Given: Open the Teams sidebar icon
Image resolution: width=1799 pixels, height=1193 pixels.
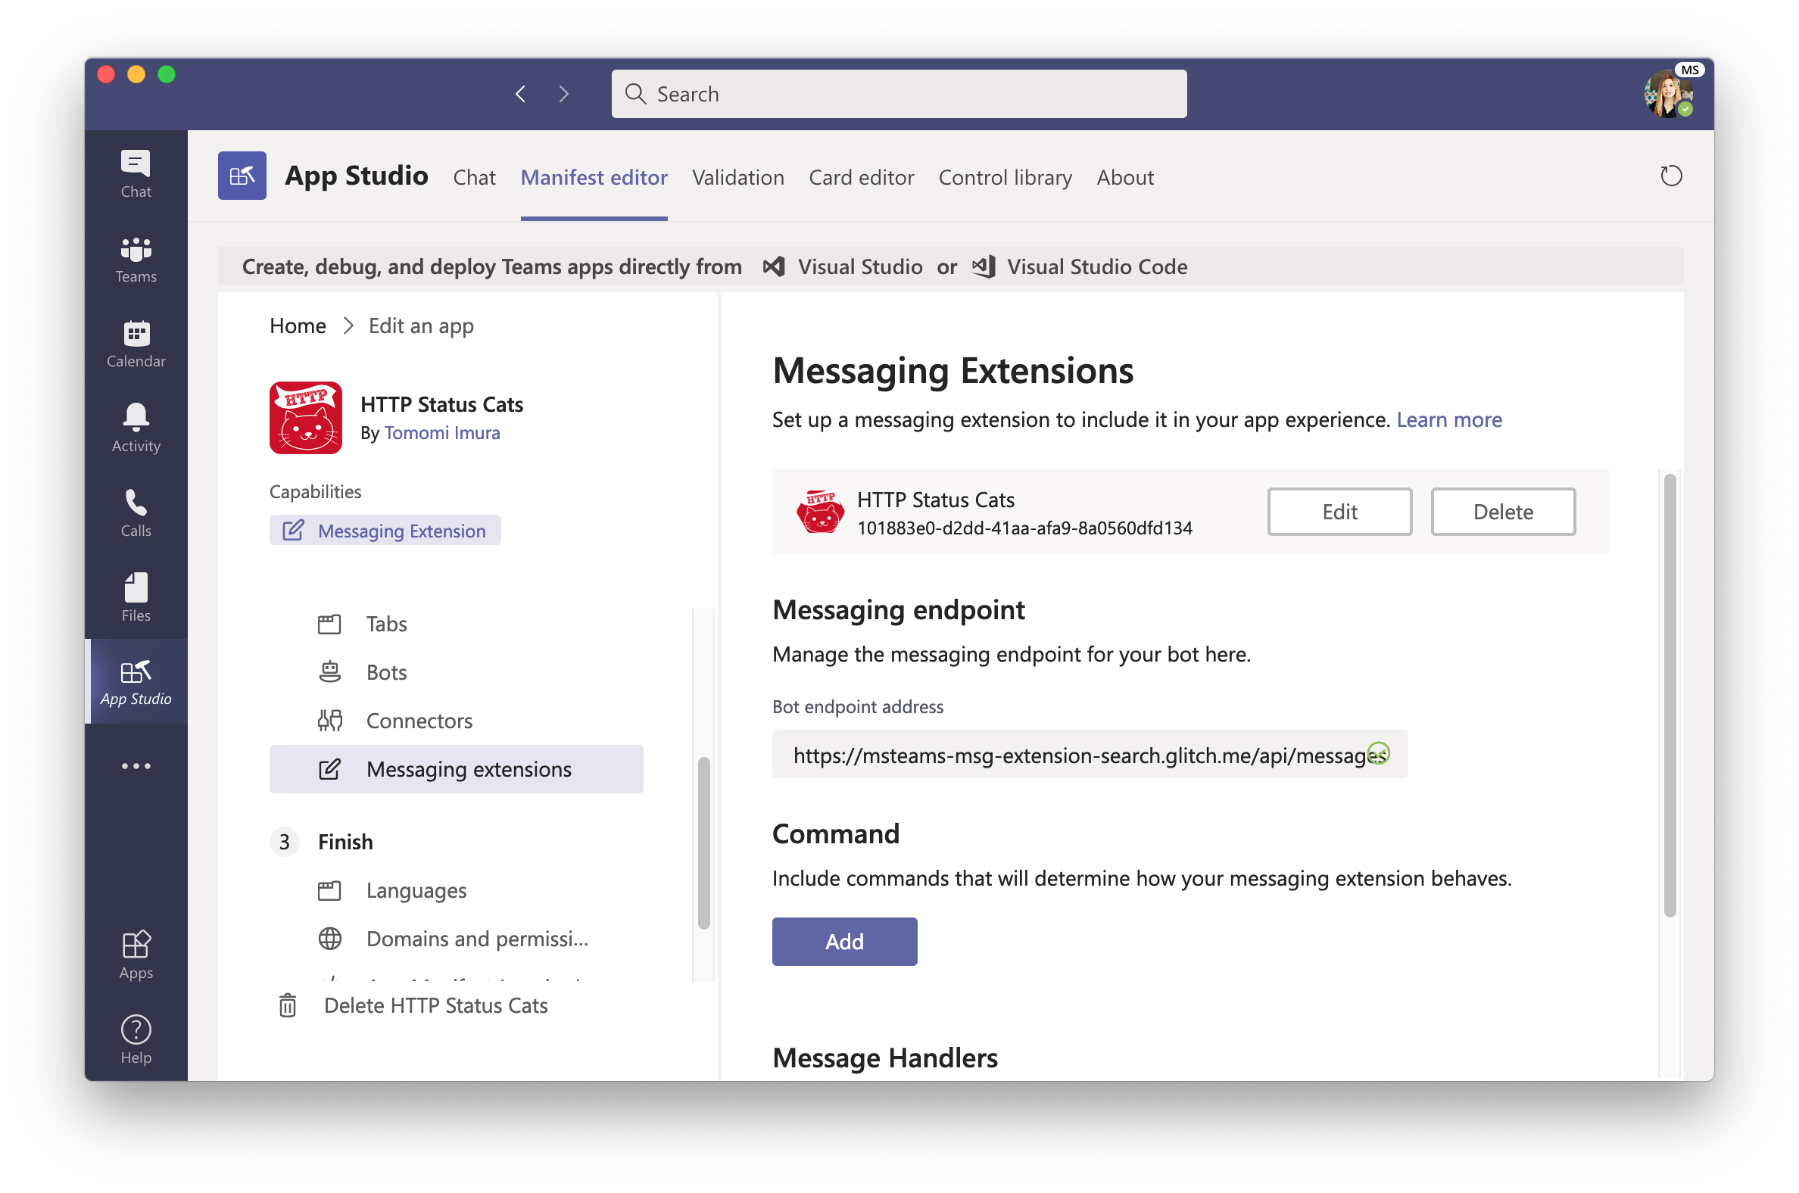Looking at the screenshot, I should click(136, 258).
